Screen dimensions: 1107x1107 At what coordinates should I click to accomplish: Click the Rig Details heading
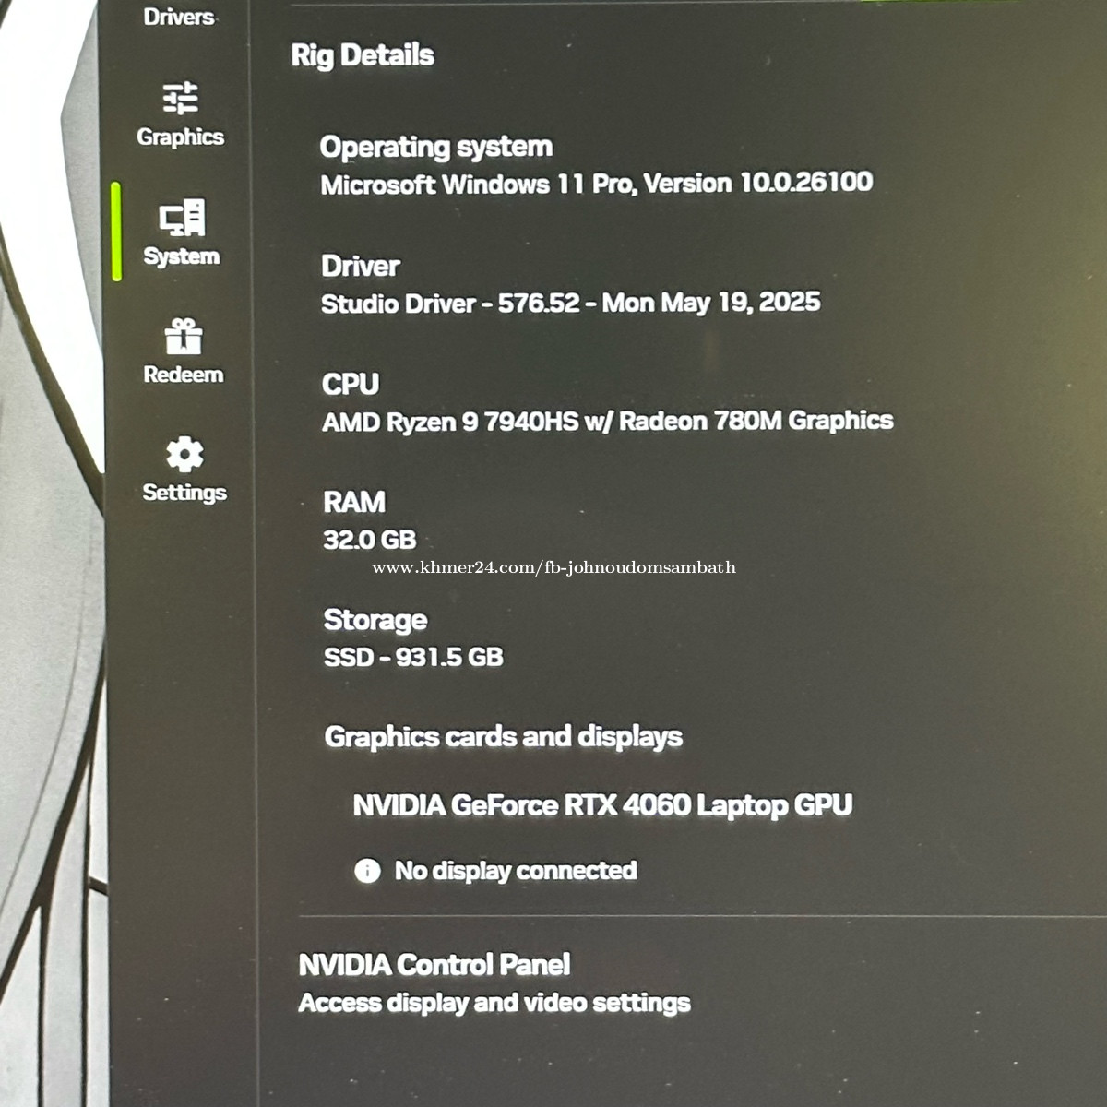[x=363, y=55]
